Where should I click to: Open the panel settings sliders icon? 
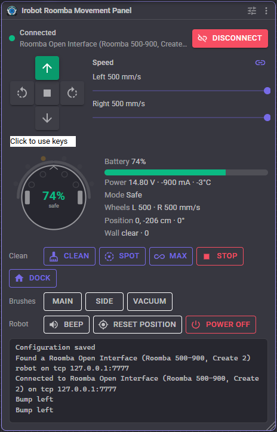point(252,11)
